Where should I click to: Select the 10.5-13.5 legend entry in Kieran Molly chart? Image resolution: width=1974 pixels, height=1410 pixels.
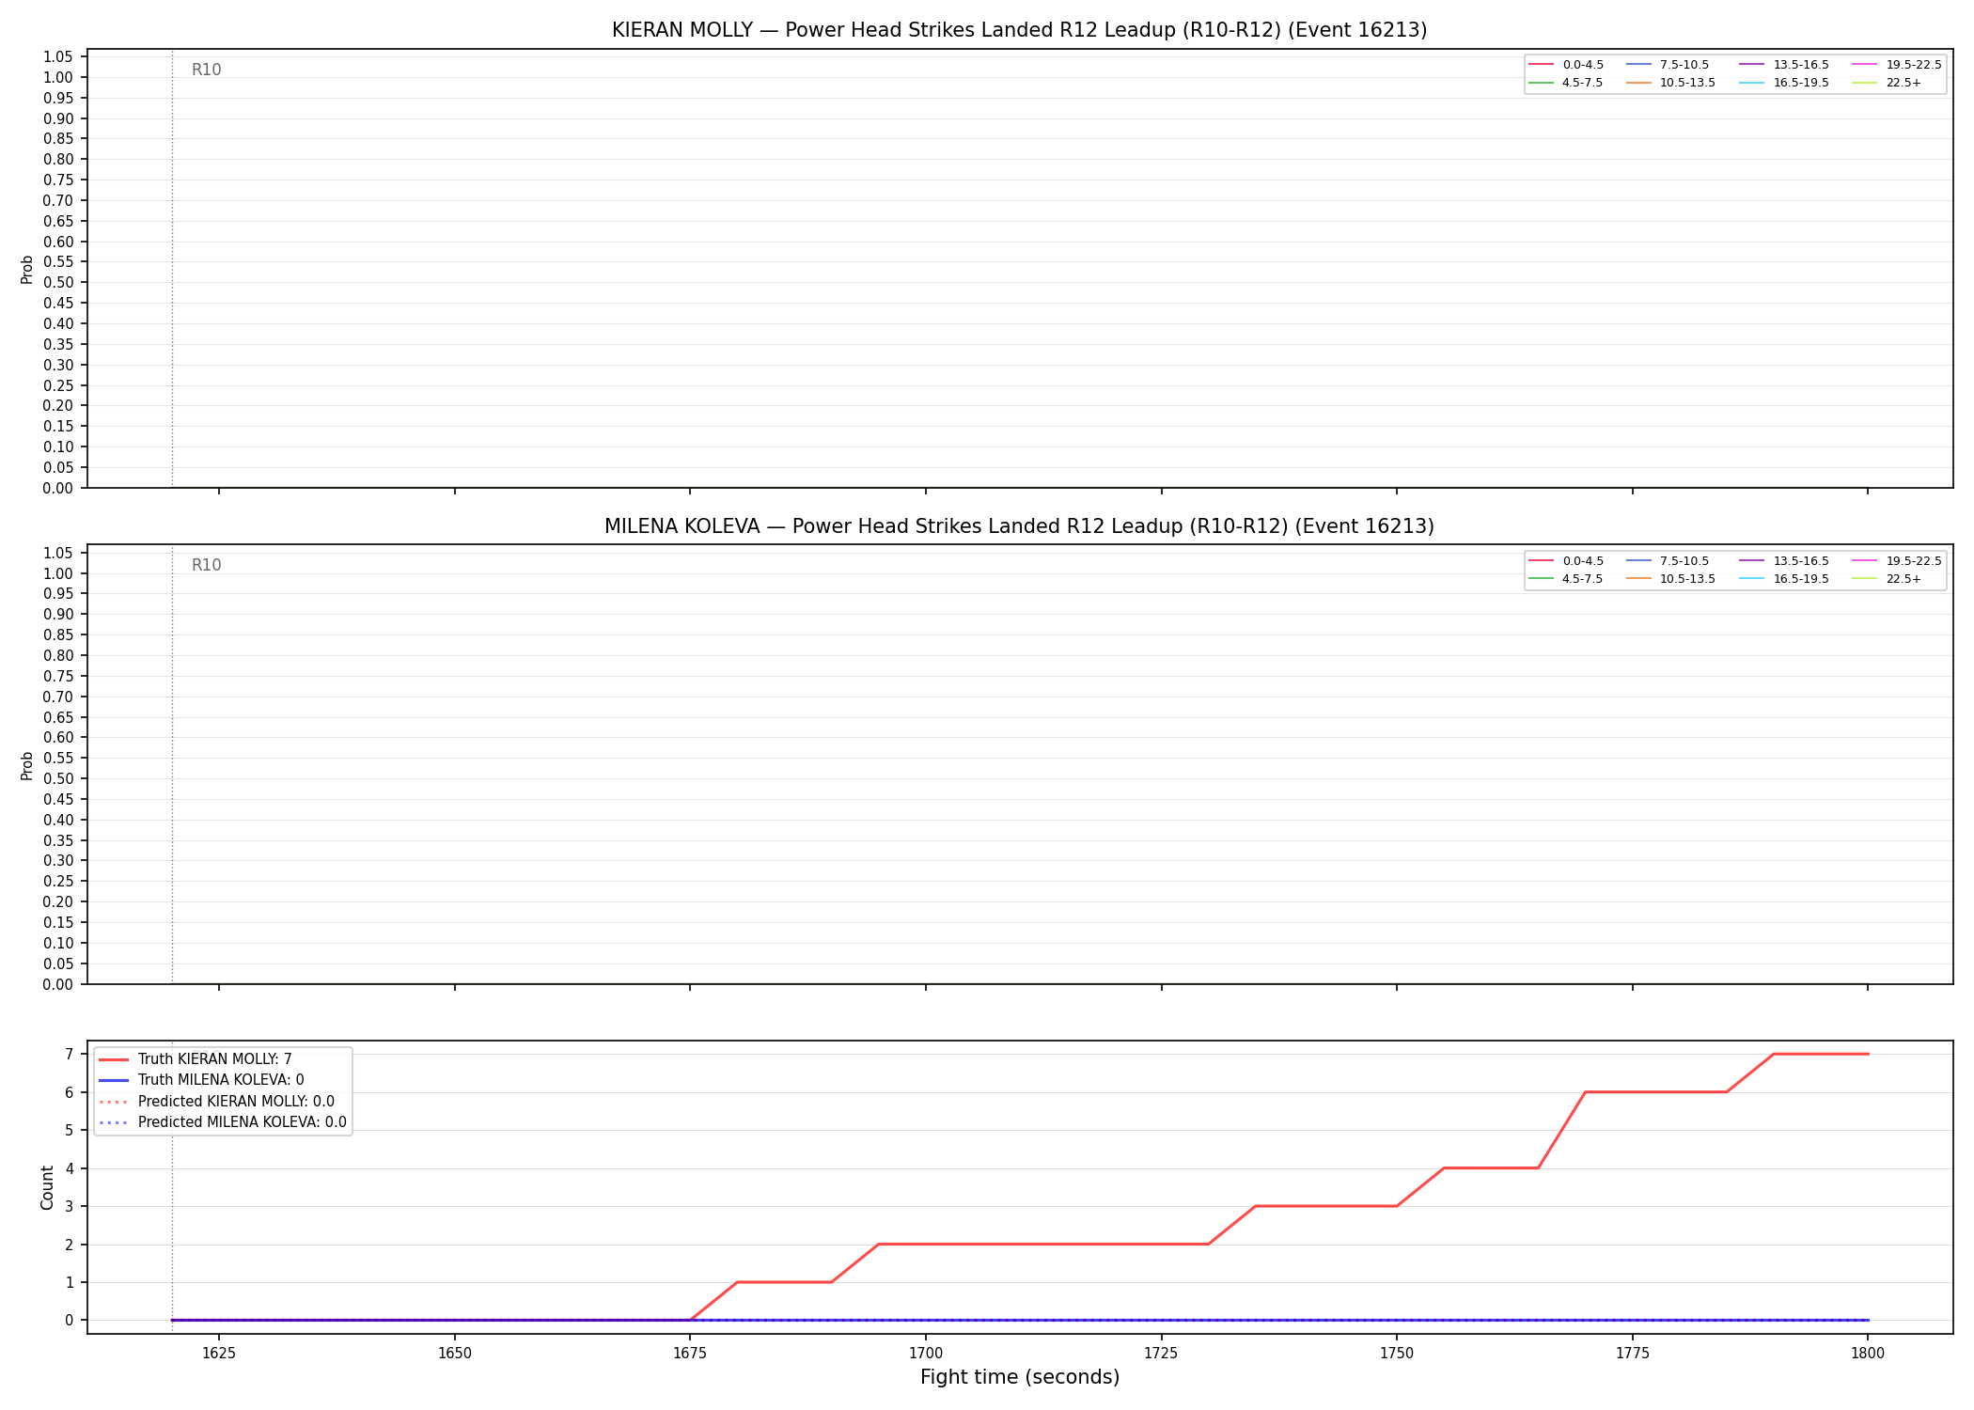coord(1670,83)
